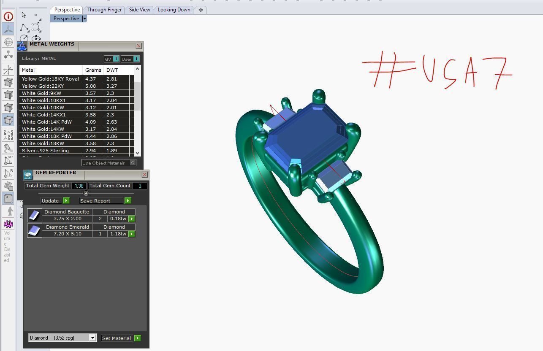Screen dimensions: 543x351
Task: Click the first shaded cube icon
Action: pos(8,83)
